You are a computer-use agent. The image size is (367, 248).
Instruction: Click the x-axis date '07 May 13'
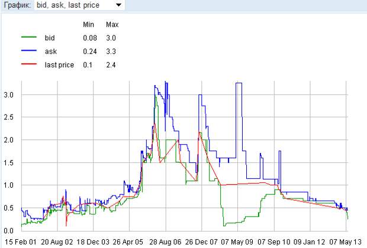(346, 242)
